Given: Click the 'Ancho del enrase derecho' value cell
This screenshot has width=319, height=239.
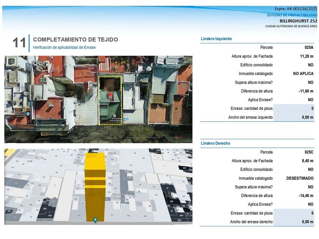Looking at the screenshot, I should coord(294,222).
